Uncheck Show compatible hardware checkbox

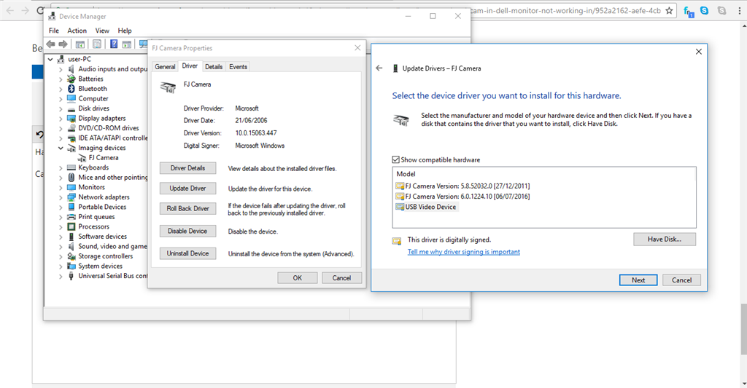coord(395,159)
